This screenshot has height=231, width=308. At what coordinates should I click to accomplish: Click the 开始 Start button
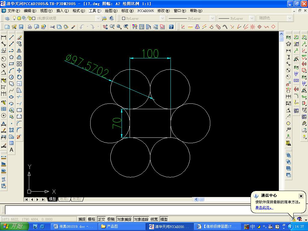[x=14, y=226]
